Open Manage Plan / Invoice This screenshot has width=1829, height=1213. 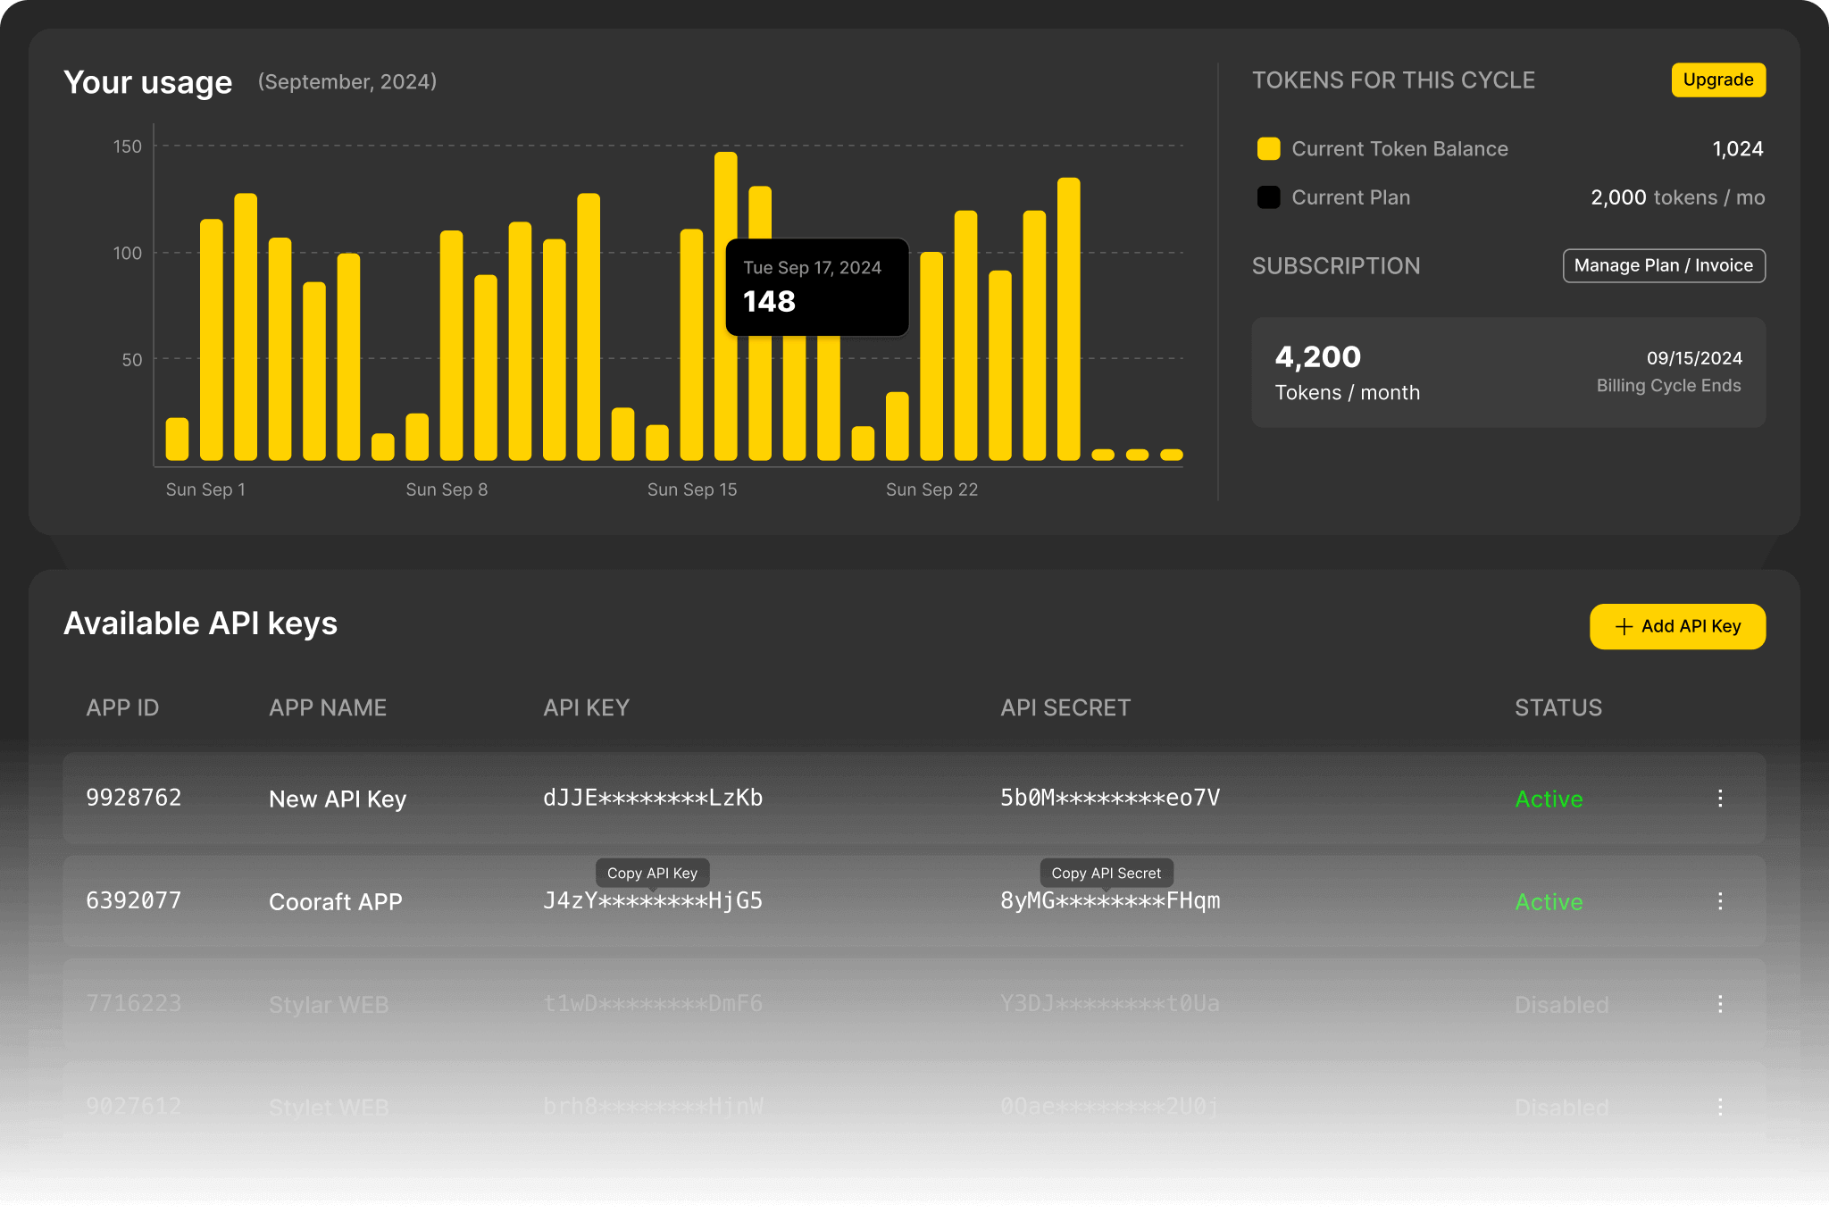1663,265
